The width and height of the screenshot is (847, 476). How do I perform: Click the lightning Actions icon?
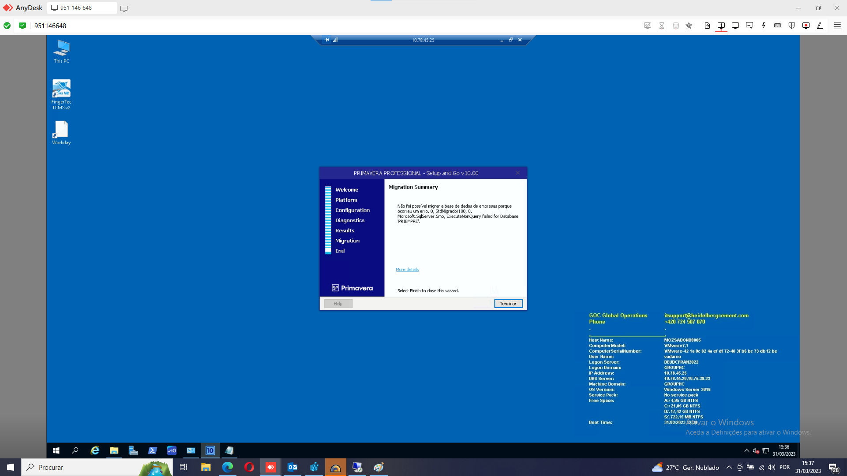tap(764, 26)
